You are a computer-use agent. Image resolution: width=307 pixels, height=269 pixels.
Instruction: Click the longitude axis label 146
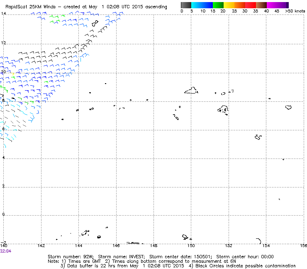pyautogui.click(x=116, y=246)
